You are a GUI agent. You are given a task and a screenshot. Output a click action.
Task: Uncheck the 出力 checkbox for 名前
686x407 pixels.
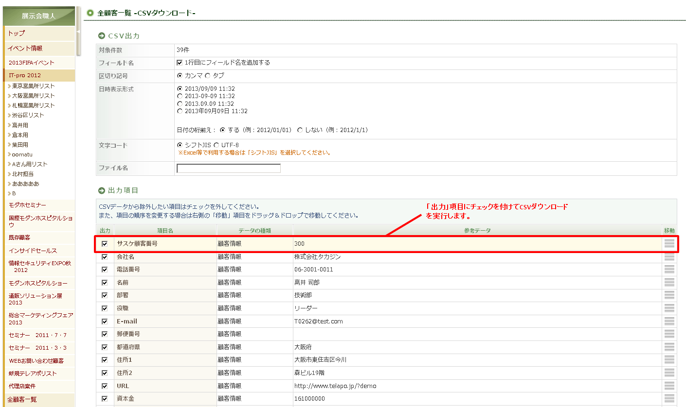[105, 283]
